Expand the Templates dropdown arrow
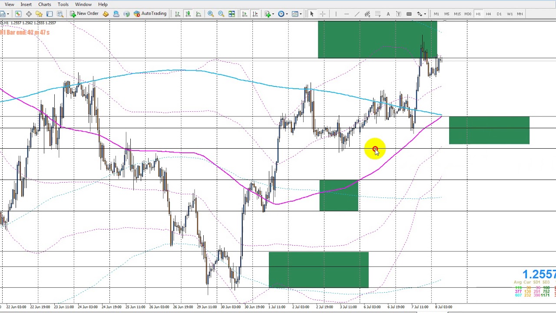The width and height of the screenshot is (556, 313). (x=301, y=14)
